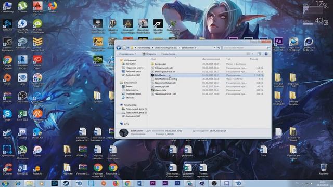The image size is (333, 187).
Task: Open the Упорядочить dropdown menu
Action: tap(127, 54)
